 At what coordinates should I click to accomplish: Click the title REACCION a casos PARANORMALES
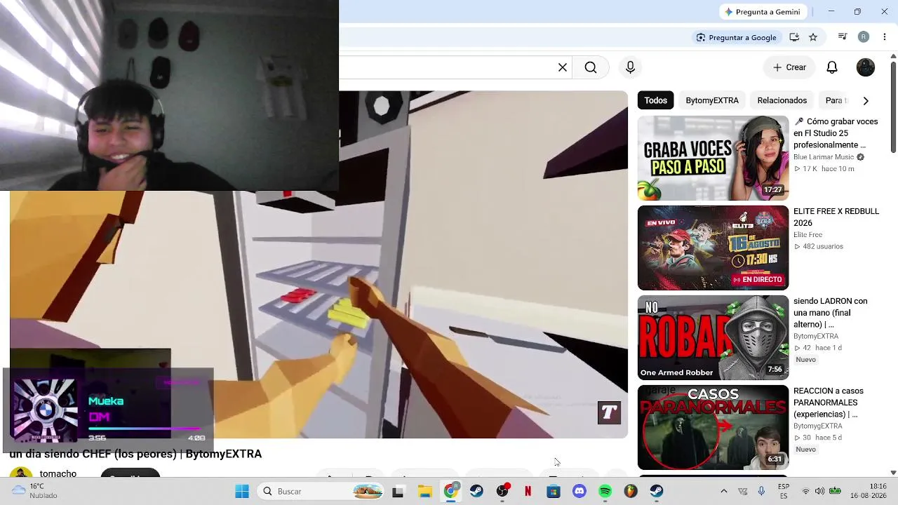click(x=829, y=403)
